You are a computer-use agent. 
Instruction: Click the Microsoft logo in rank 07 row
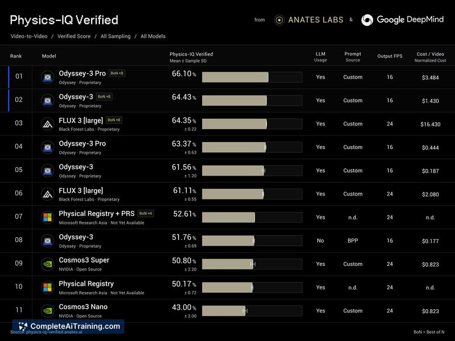[x=48, y=218]
